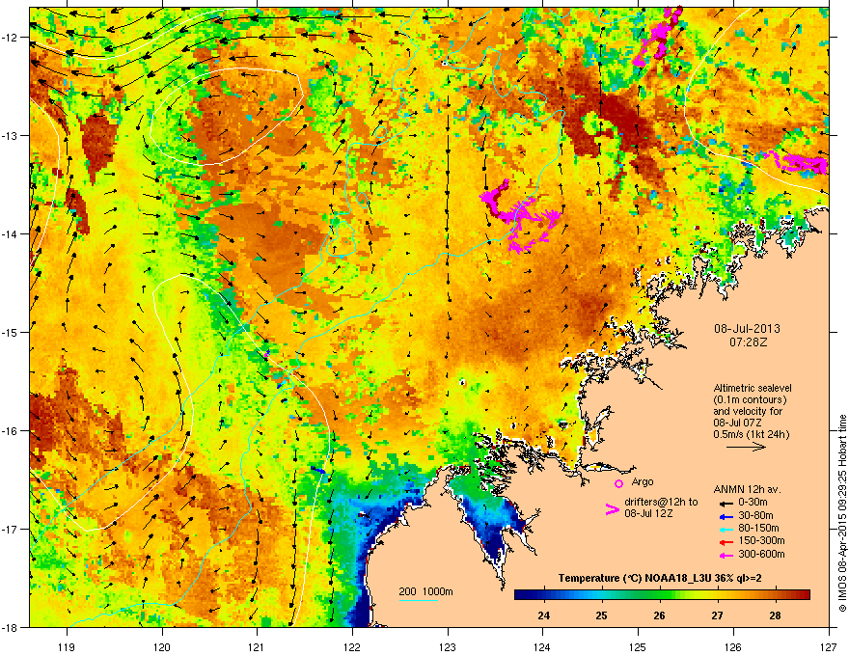Viewport: 849px width, 656px height.
Task: Click the longitude axis label 124
Action: pos(542,646)
